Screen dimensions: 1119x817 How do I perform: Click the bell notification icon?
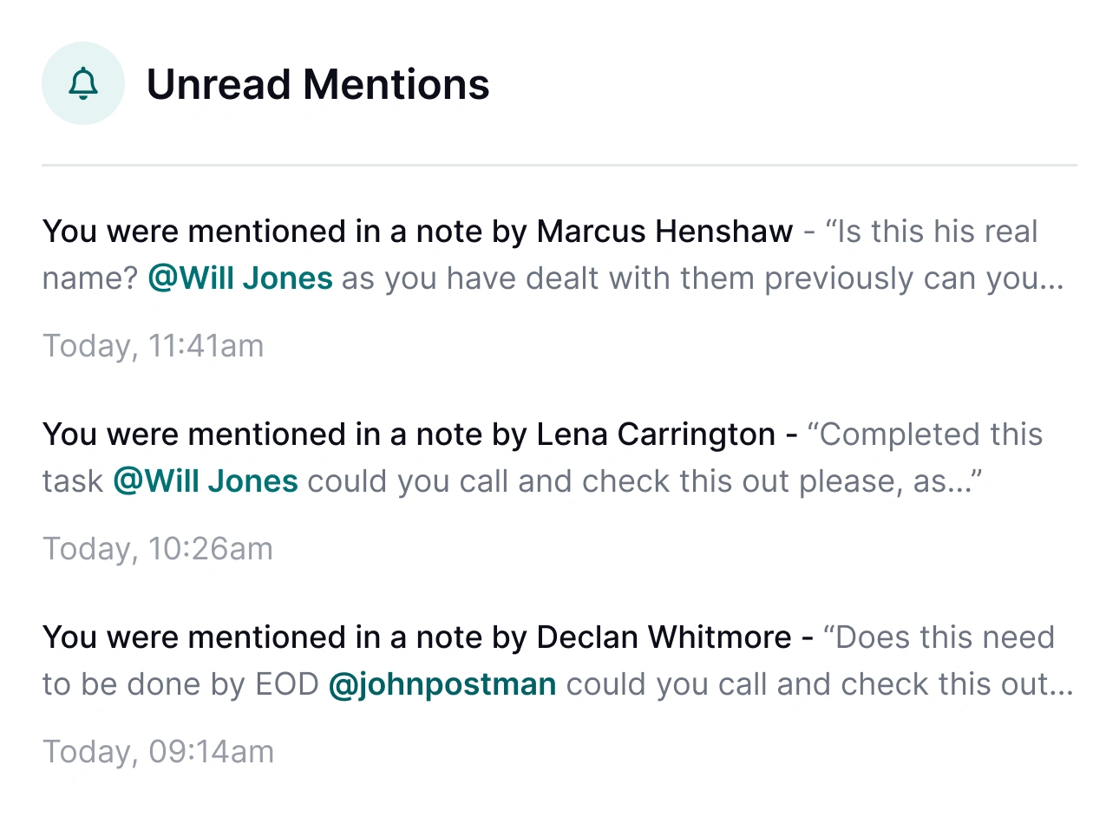[x=83, y=84]
